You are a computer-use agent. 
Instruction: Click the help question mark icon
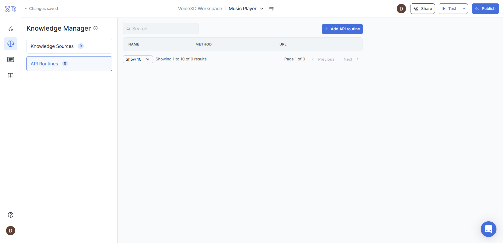(x=10, y=215)
